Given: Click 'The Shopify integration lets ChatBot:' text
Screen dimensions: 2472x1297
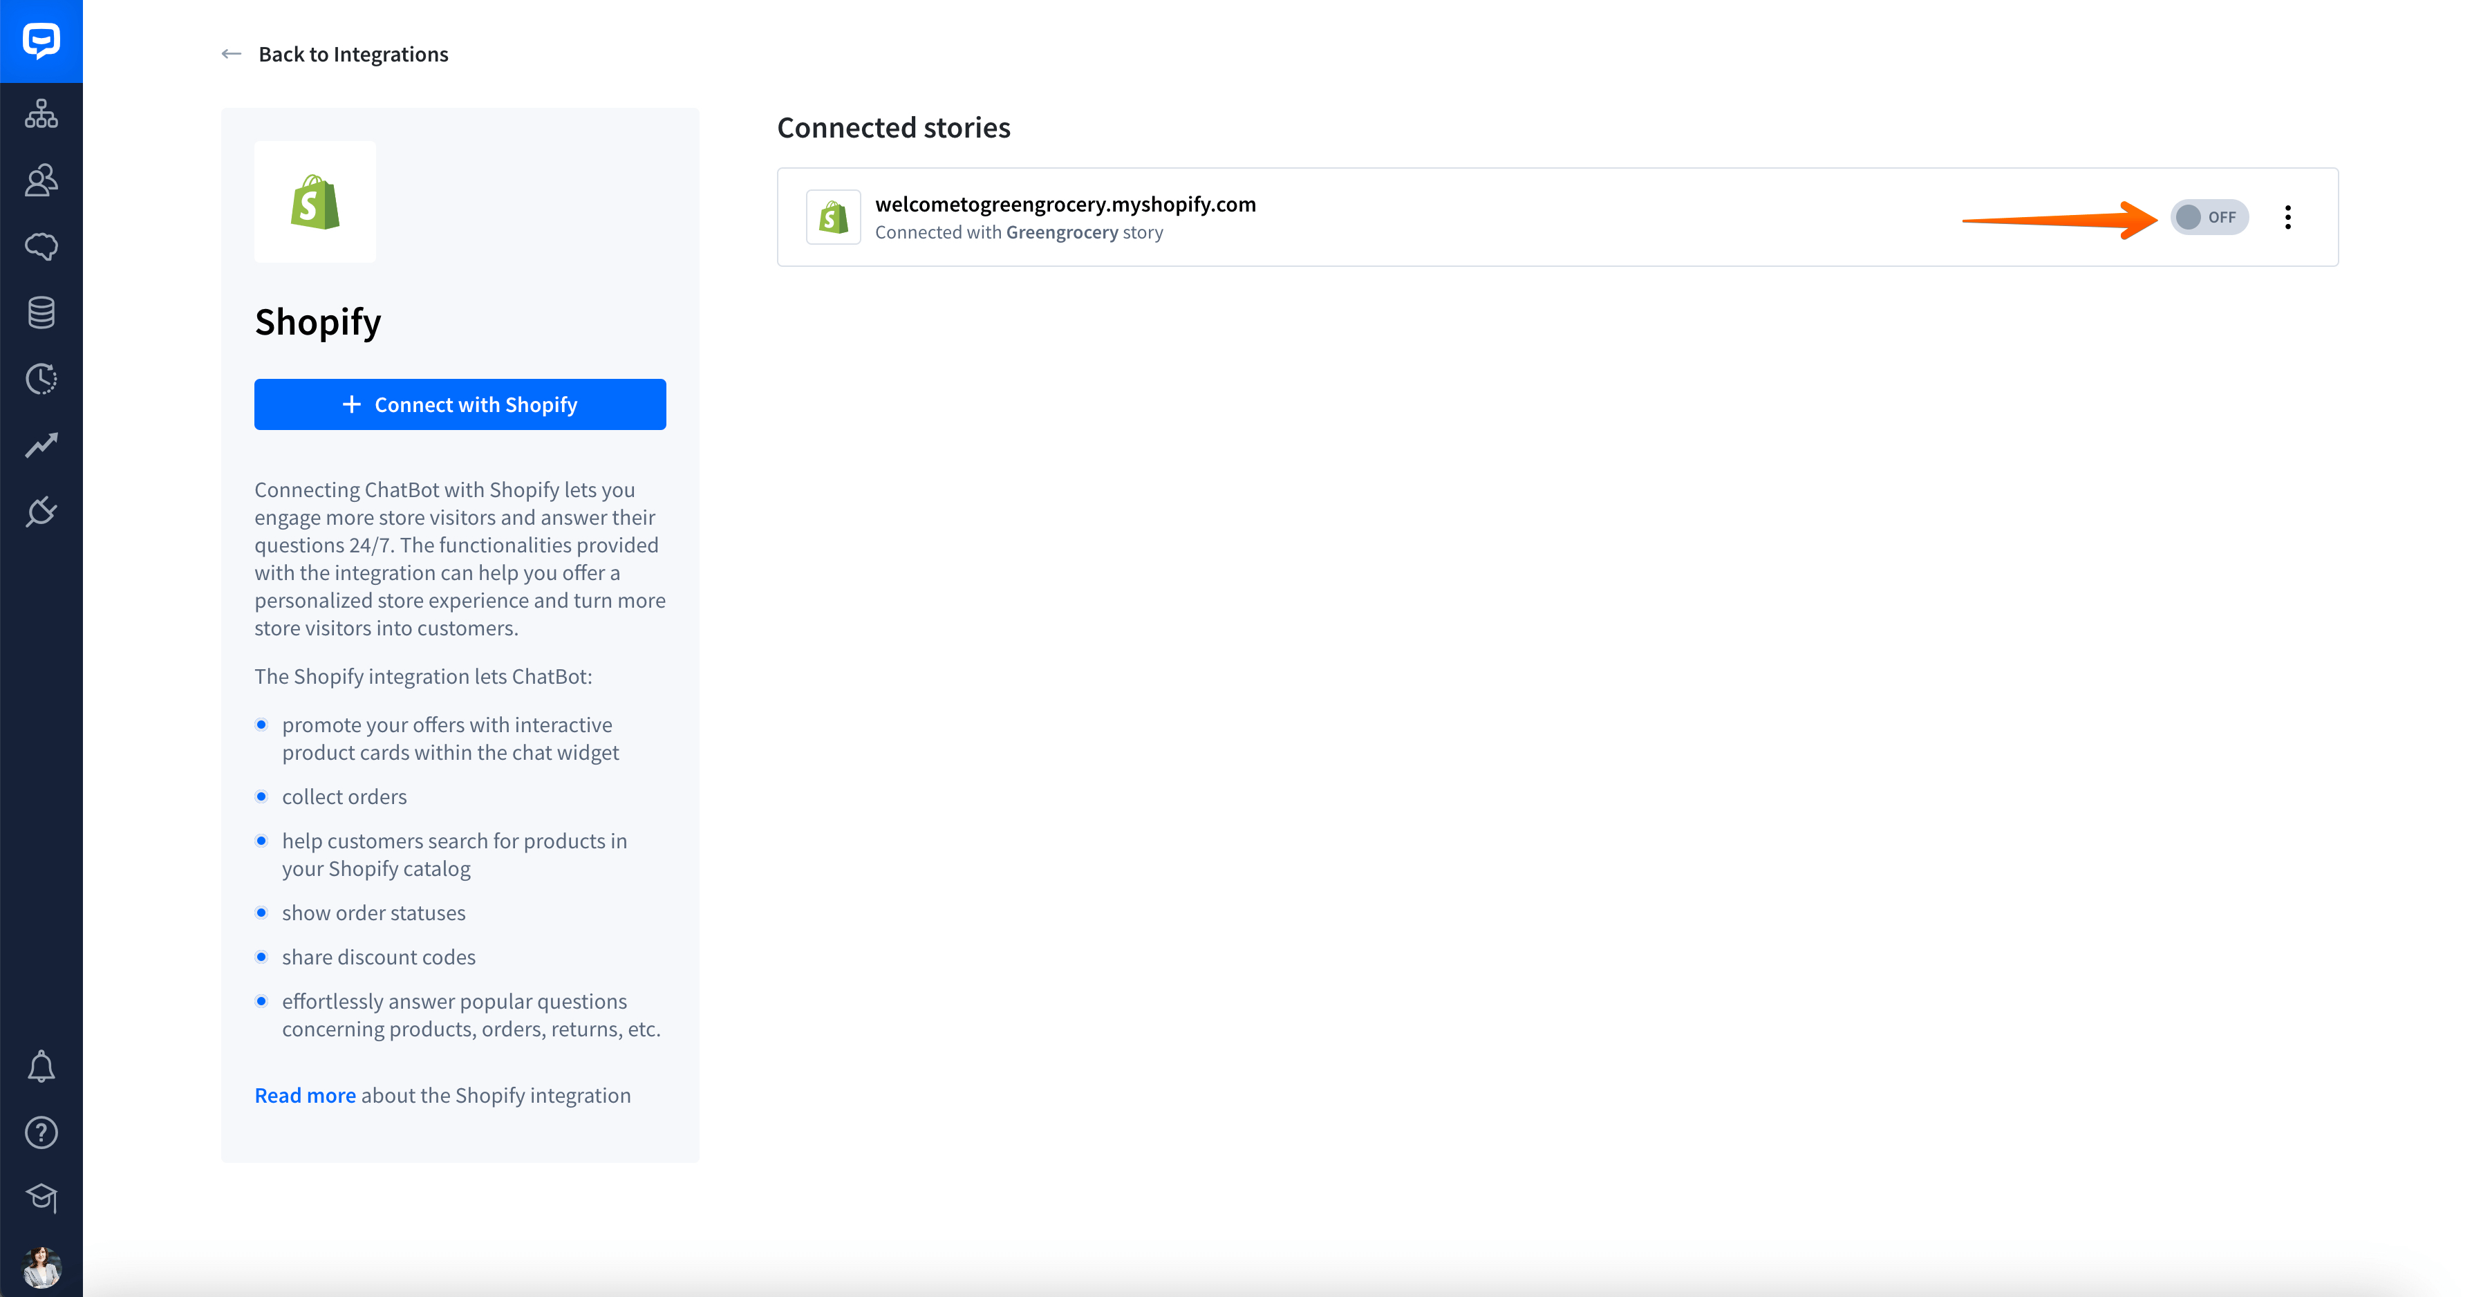Looking at the screenshot, I should click(x=423, y=676).
